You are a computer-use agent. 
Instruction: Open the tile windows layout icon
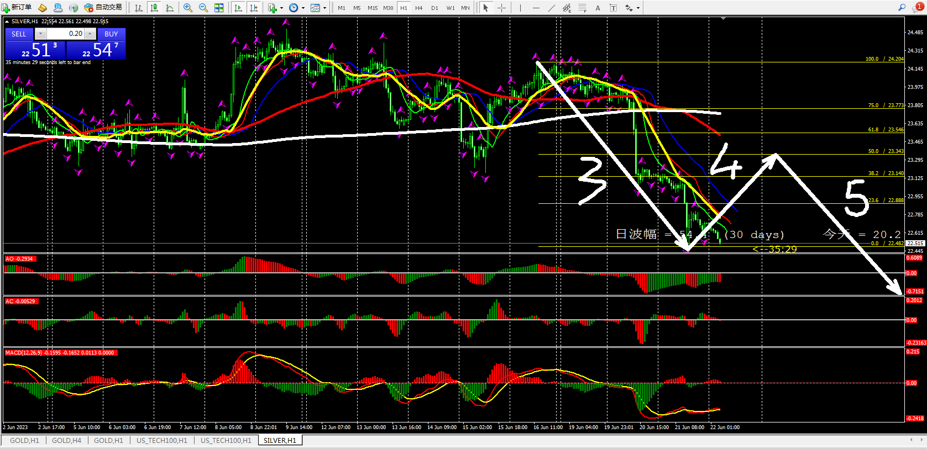pos(219,8)
